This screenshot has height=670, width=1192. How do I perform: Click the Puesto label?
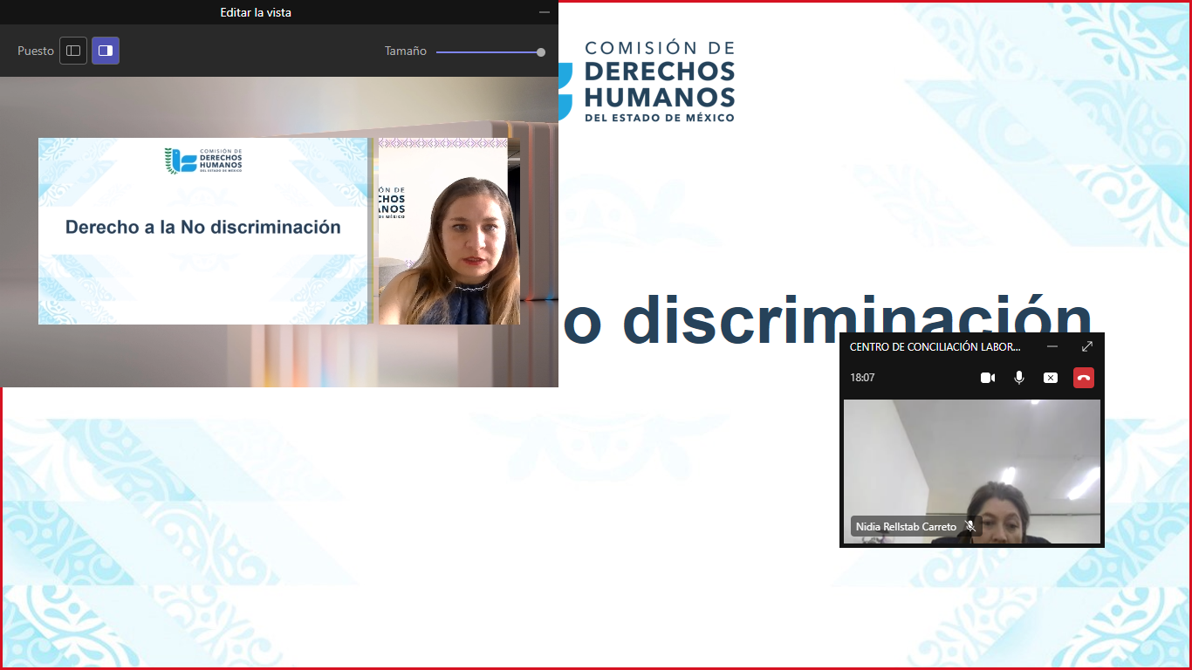36,51
